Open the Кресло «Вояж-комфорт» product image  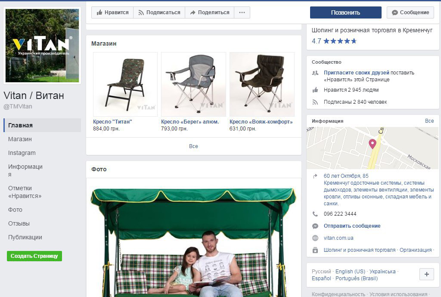point(262,84)
